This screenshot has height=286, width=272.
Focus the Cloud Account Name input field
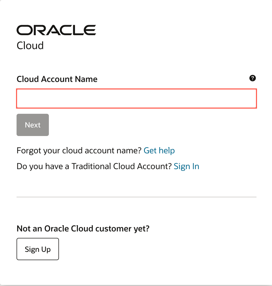click(137, 99)
